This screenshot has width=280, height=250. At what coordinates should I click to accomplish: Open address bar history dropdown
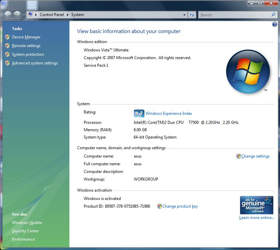[184, 15]
